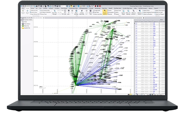Expand the Imported Files tree node
This screenshot has height=115, width=185.
click(x=21, y=28)
